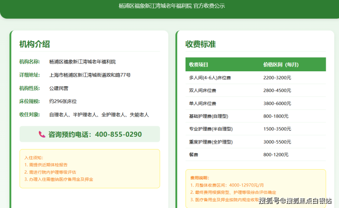Click the note 需进行院内护理等级评估

click(53, 172)
